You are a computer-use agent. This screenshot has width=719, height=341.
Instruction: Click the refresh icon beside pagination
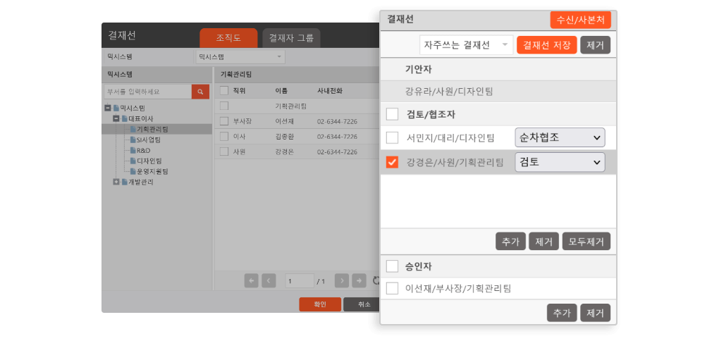tap(376, 281)
